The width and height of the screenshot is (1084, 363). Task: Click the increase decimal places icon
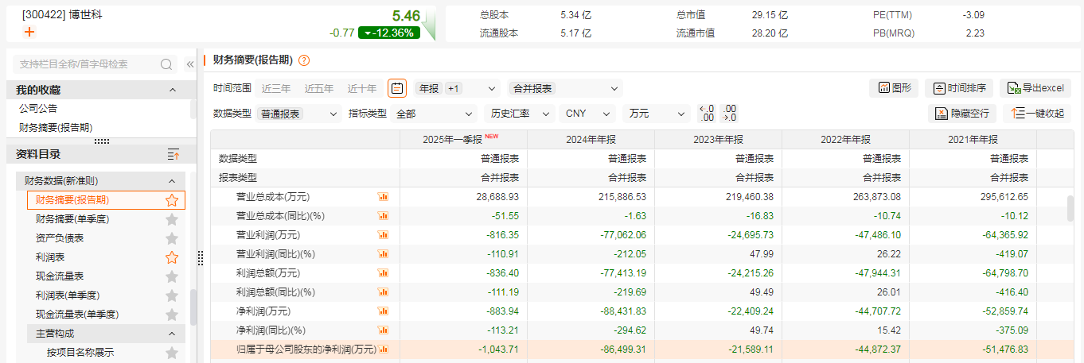[x=728, y=114]
